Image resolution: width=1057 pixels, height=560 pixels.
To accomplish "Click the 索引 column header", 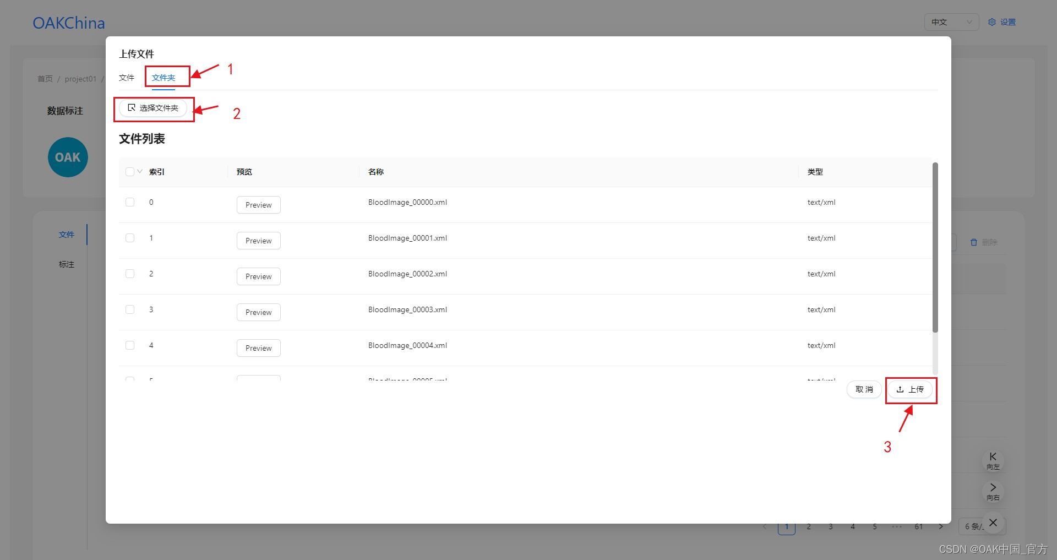I will [157, 172].
